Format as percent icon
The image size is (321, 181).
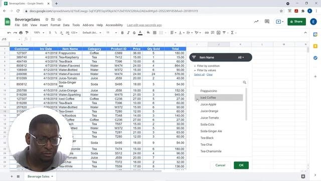click(x=56, y=33)
